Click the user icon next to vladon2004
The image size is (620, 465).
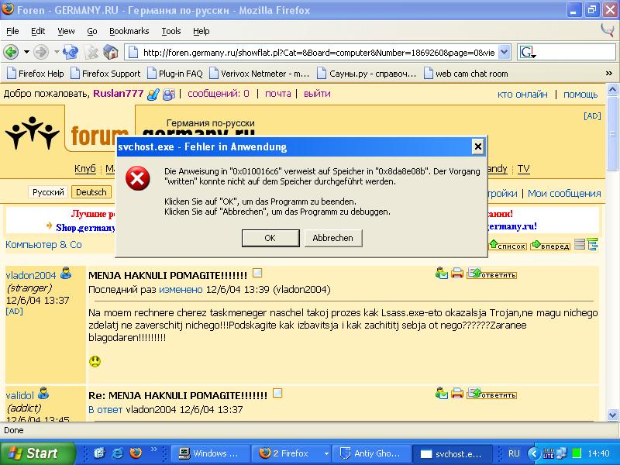(x=66, y=274)
